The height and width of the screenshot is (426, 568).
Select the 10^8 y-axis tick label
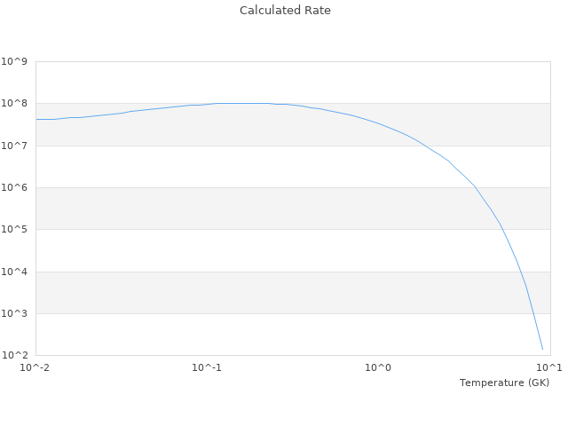pos(15,104)
